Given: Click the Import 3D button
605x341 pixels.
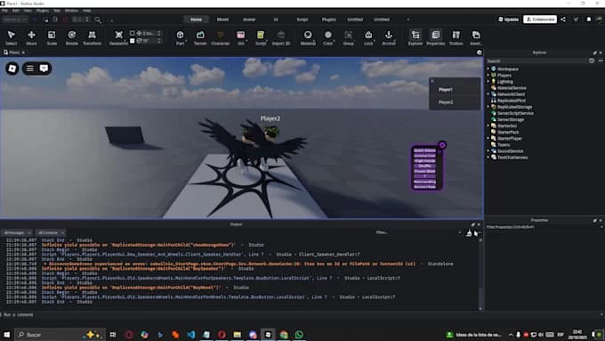Looking at the screenshot, I should tap(281, 38).
